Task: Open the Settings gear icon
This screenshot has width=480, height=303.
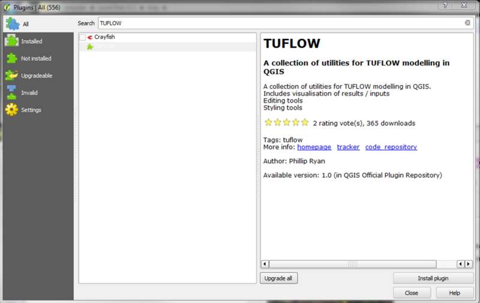Action: click(11, 110)
